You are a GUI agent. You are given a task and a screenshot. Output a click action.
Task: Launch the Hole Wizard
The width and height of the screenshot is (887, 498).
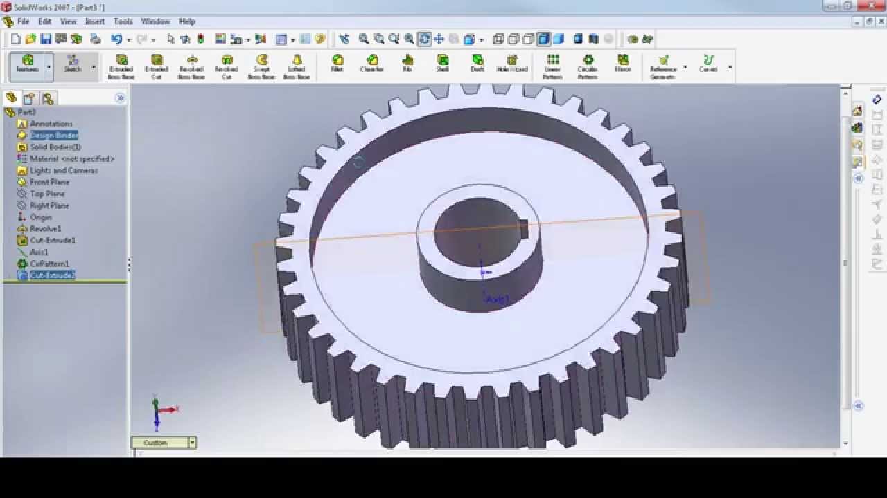click(513, 66)
